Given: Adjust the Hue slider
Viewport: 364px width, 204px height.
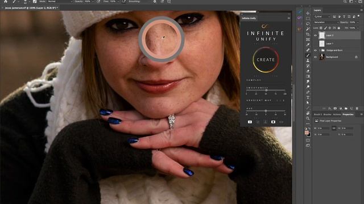Looking at the screenshot, I should tap(266, 111).
